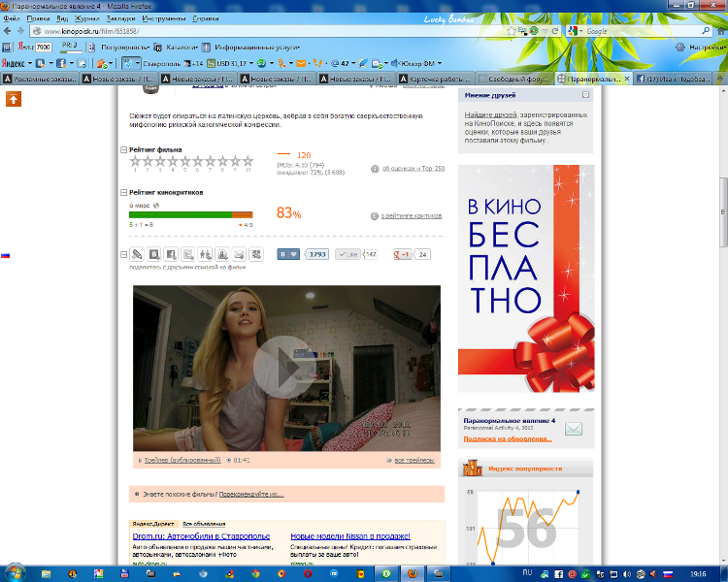Open the Правка menu

tap(38, 18)
